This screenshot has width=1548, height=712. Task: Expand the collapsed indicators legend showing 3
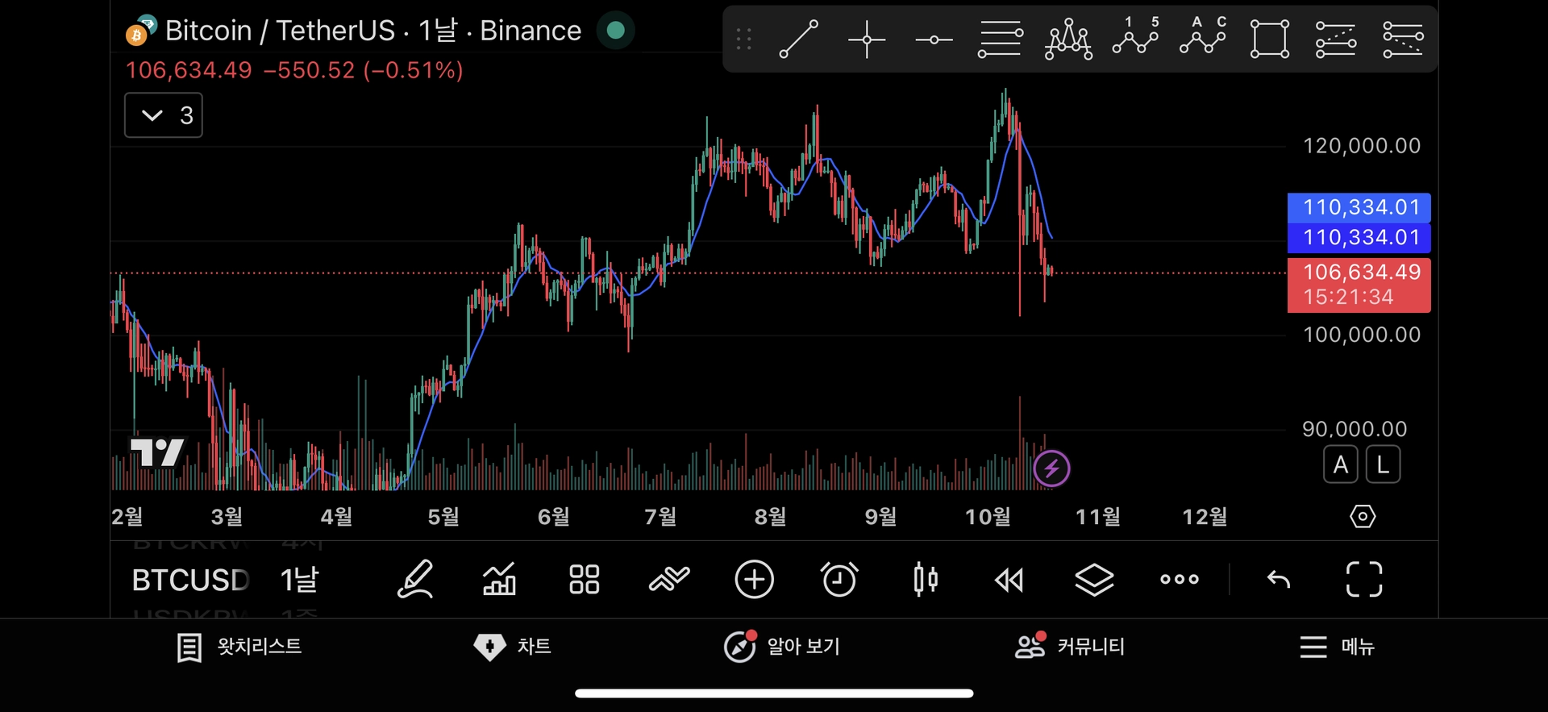(x=163, y=115)
